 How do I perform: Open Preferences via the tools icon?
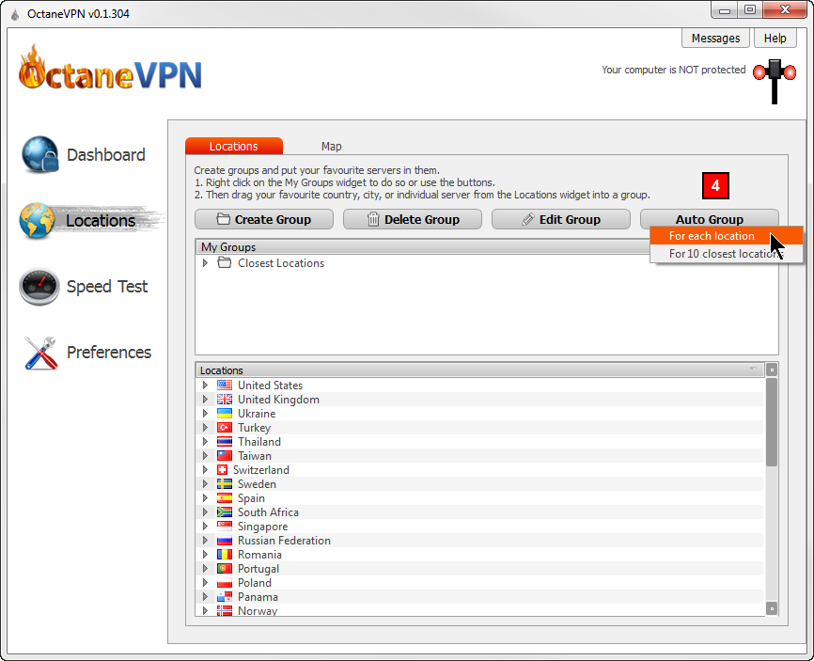tap(40, 353)
